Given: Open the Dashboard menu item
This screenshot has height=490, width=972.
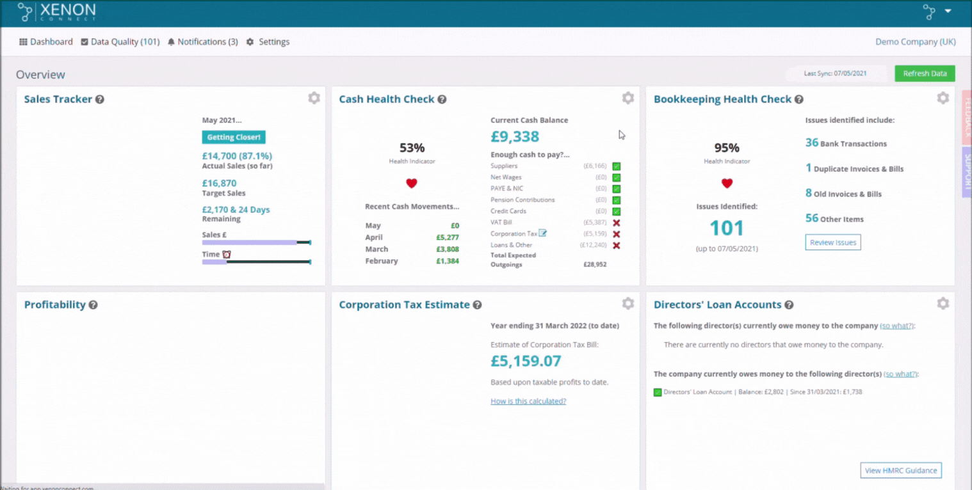Looking at the screenshot, I should coord(46,42).
